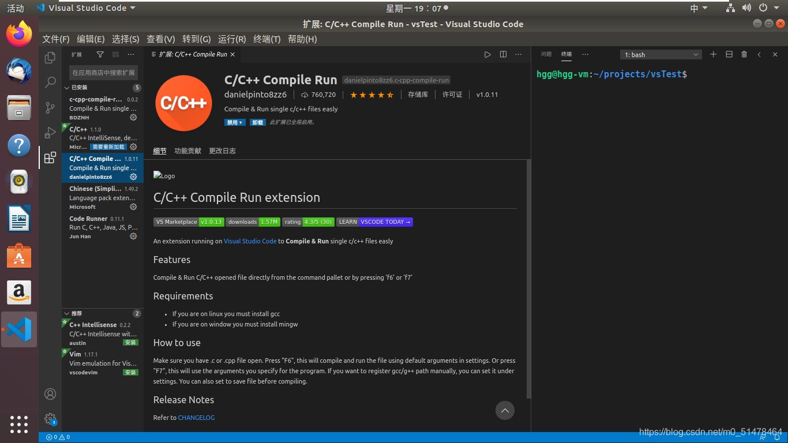Image resolution: width=788 pixels, height=443 pixels.
Task: Click the five-star rating
Action: (x=372, y=95)
